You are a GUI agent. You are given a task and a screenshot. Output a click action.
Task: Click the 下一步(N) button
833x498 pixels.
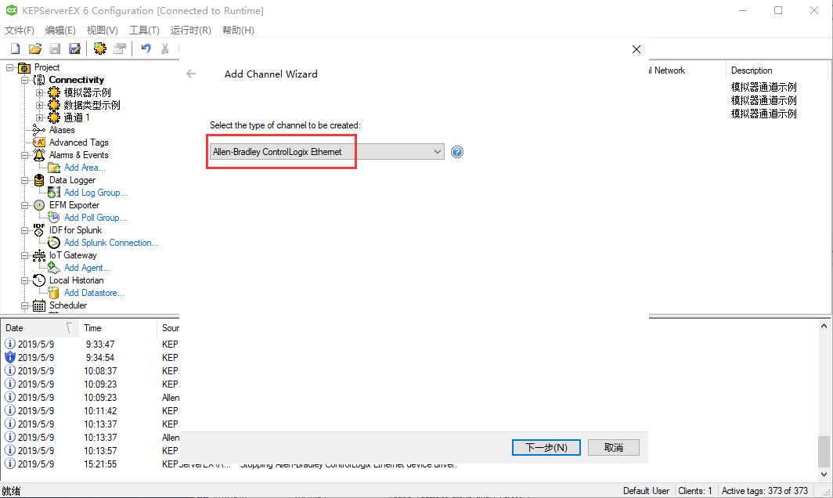tap(546, 448)
